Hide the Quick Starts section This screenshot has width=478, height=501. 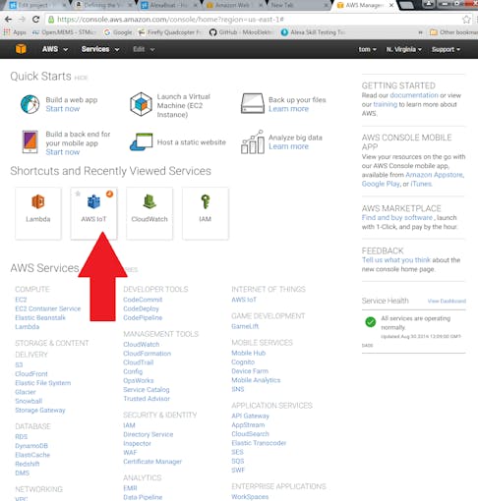(x=81, y=78)
